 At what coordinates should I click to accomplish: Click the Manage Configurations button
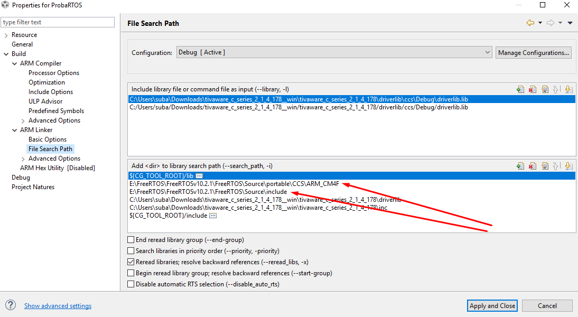coord(534,52)
